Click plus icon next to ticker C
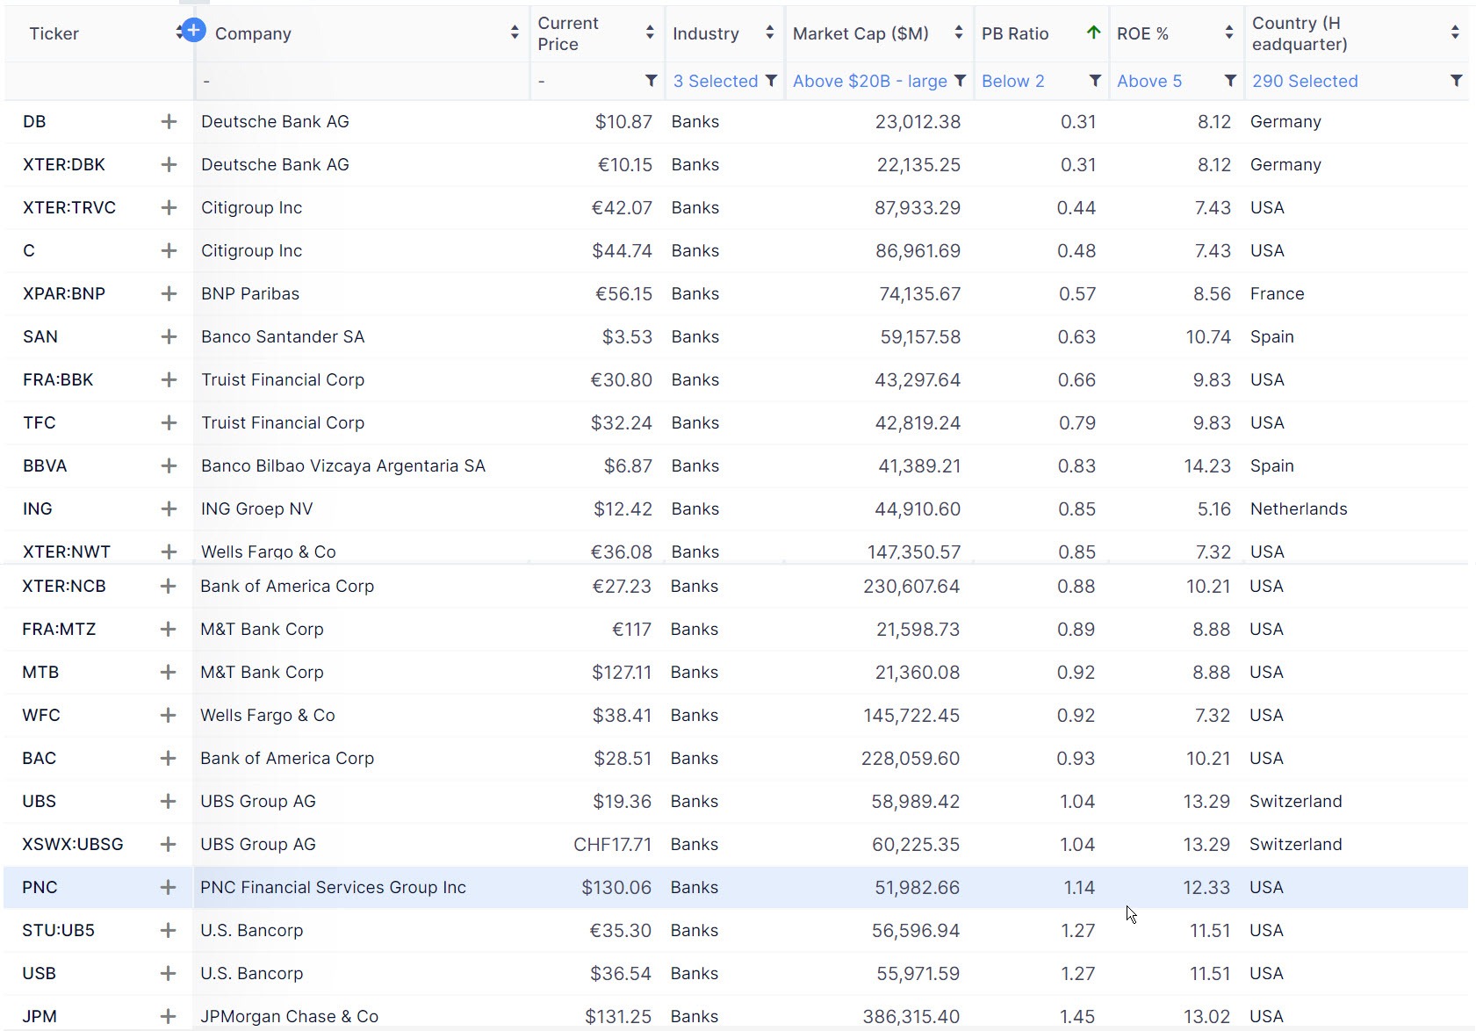 169,251
